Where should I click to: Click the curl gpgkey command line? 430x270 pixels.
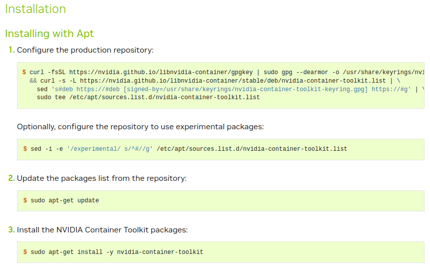coord(227,72)
